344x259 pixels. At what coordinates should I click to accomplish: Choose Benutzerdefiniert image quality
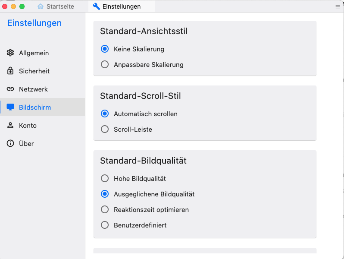coord(104,225)
